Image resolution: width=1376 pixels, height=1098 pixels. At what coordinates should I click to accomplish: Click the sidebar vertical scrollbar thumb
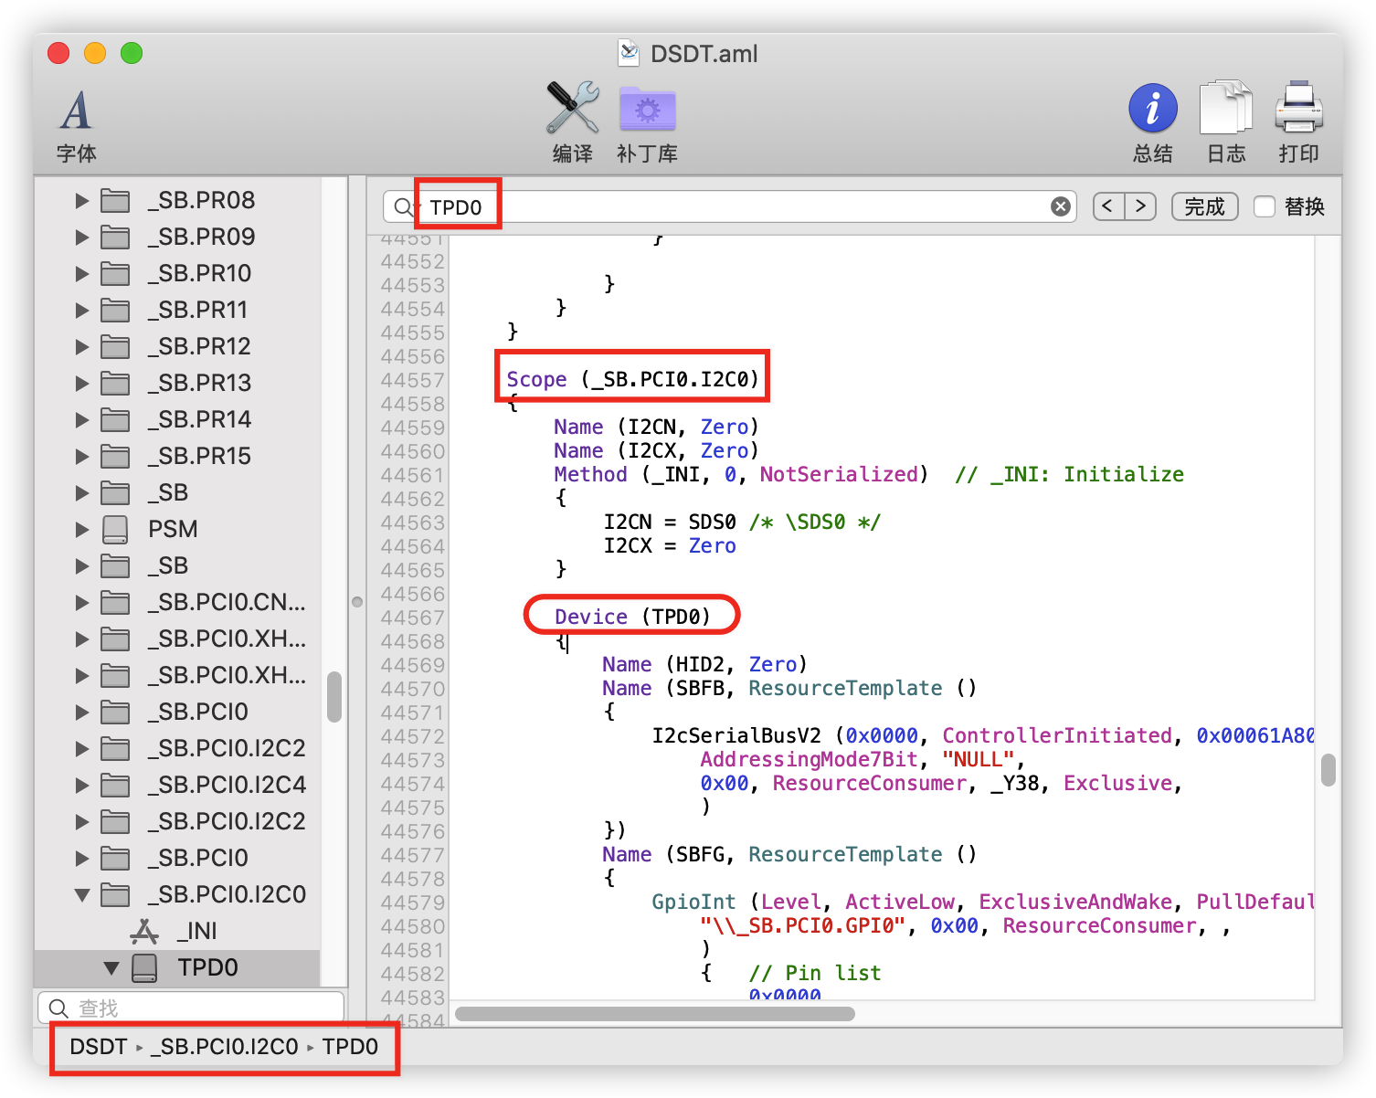(x=334, y=697)
